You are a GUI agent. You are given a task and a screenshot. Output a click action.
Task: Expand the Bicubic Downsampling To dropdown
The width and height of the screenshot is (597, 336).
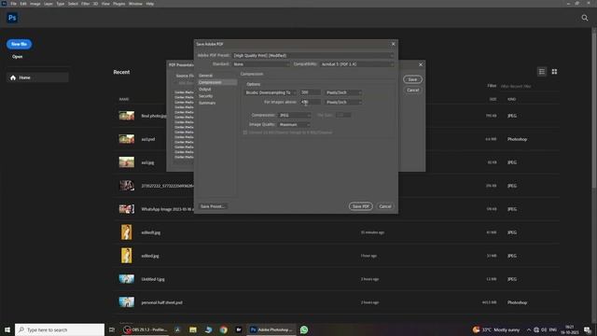click(271, 92)
